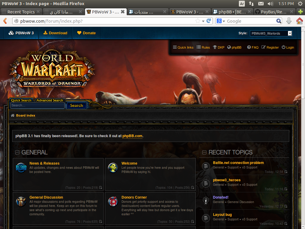This screenshot has height=229, width=305.
Task: Click the browser back arrow button
Action: coord(5,21)
